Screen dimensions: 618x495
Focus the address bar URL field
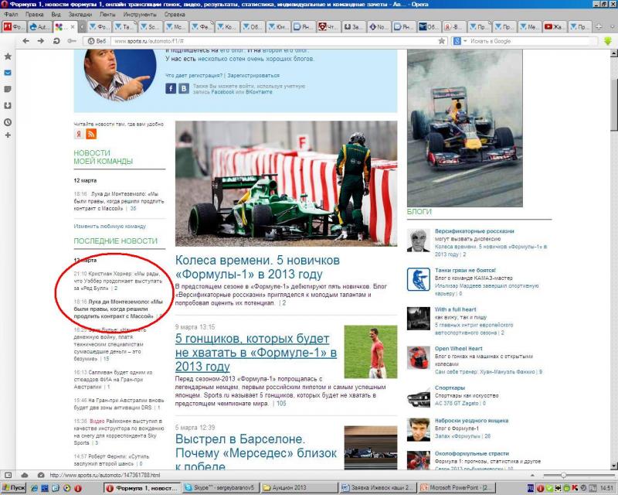pyautogui.click(x=274, y=41)
